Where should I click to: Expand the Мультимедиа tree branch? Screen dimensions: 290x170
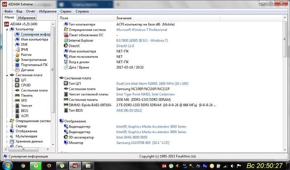pos(7,137)
